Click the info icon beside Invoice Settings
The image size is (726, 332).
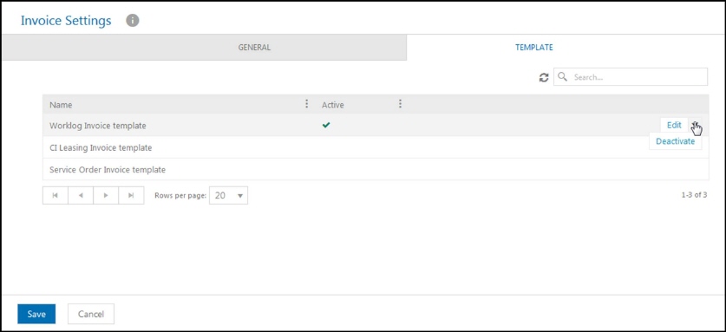pyautogui.click(x=133, y=21)
